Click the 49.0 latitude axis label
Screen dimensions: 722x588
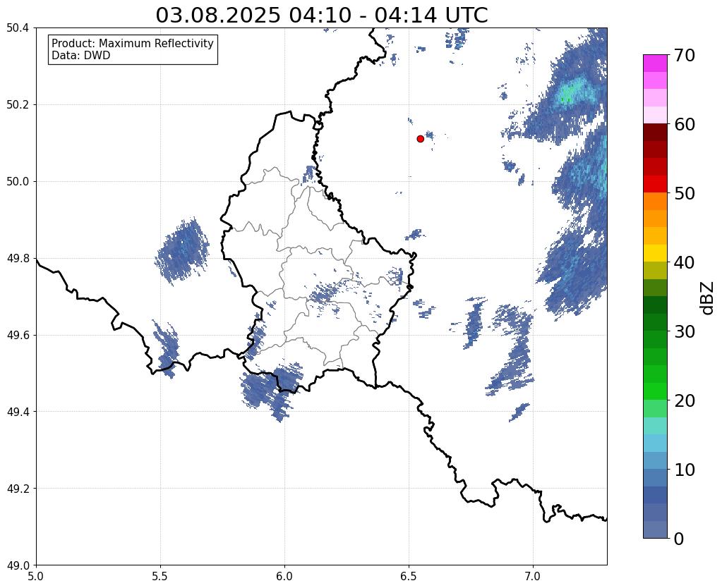tap(18, 565)
